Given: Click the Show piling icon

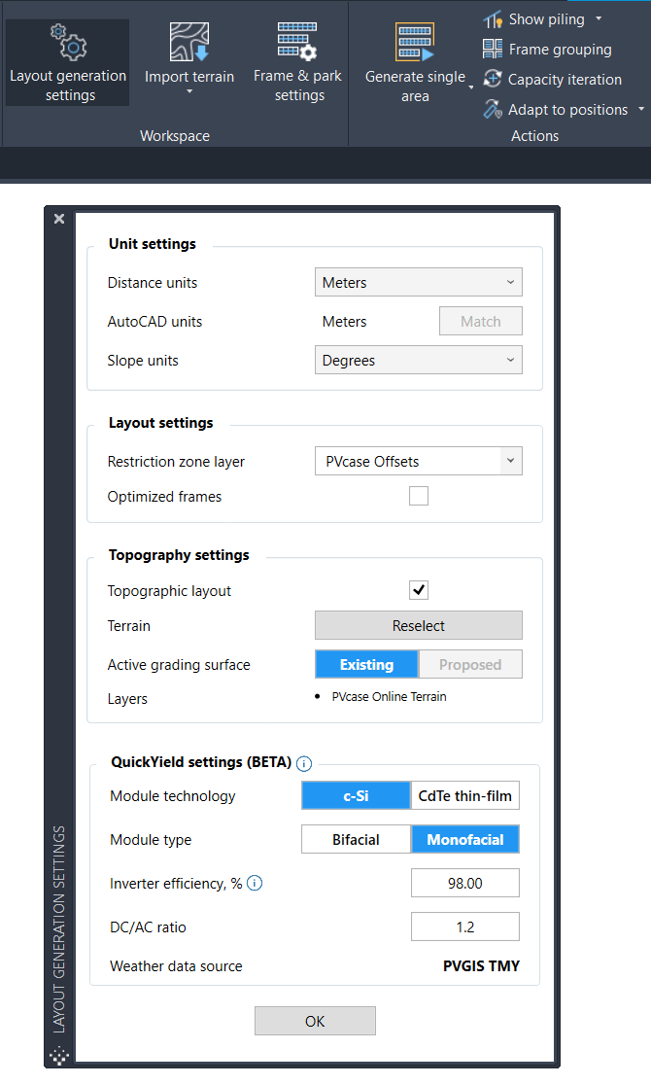Looking at the screenshot, I should click(x=493, y=19).
